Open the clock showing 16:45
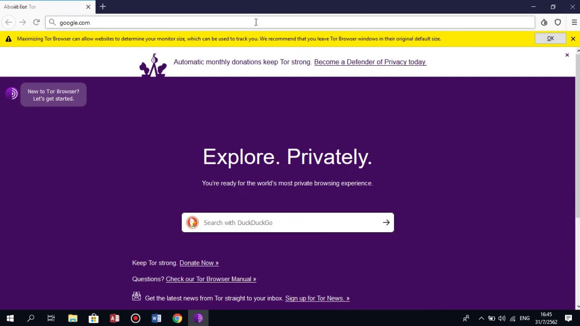Screen dimensions: 580x326 pos(546,318)
